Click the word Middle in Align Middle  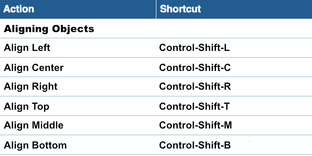(47, 125)
